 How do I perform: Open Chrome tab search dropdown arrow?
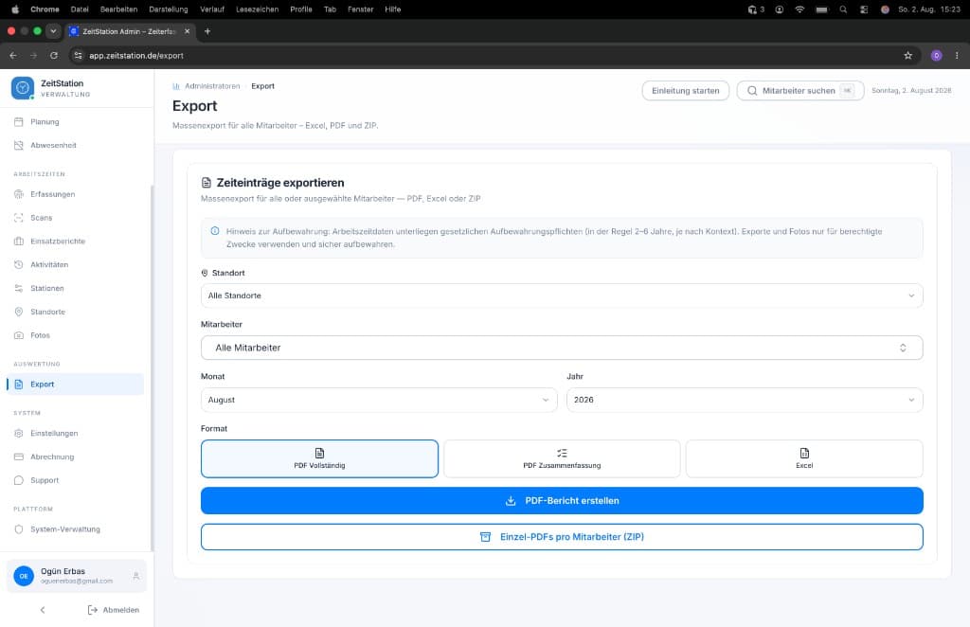tap(53, 31)
